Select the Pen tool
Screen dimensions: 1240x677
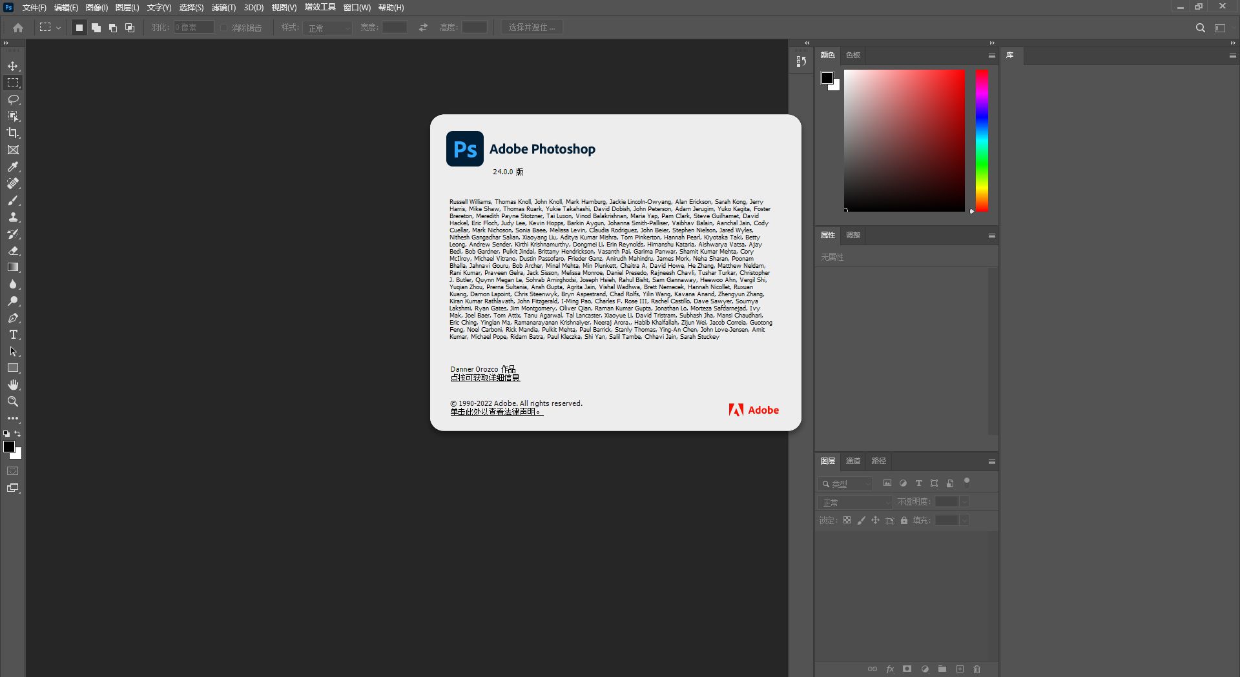click(13, 318)
